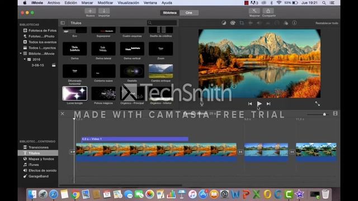The width and height of the screenshot is (358, 201).
Task: Enter fullscreen playback with expand arrows
Action: coord(317,104)
